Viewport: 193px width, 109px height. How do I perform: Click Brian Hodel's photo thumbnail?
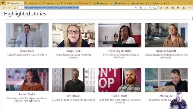click(x=120, y=80)
